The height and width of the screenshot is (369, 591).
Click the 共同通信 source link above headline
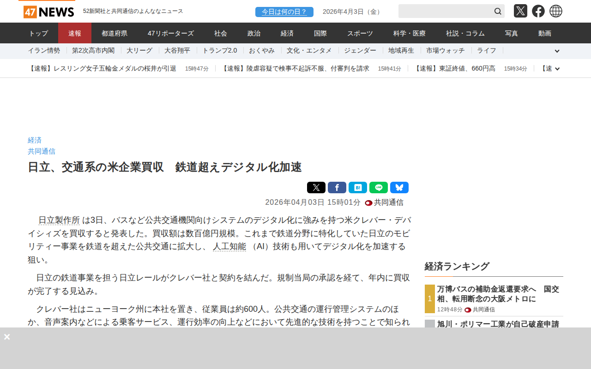(x=42, y=151)
